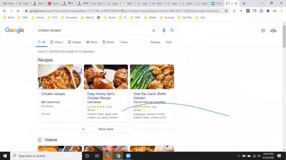Open the Others bookmarks folder
The width and height of the screenshot is (286, 160).
[x=150, y=18]
